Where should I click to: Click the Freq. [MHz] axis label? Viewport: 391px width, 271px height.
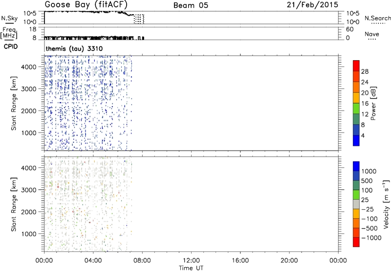(x=9, y=33)
